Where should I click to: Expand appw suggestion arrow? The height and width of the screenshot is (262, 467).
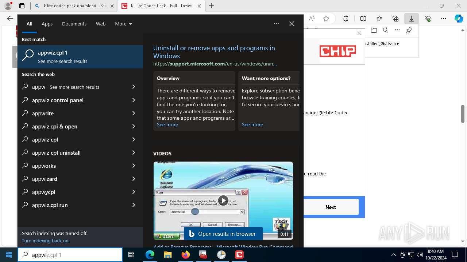pos(134,87)
